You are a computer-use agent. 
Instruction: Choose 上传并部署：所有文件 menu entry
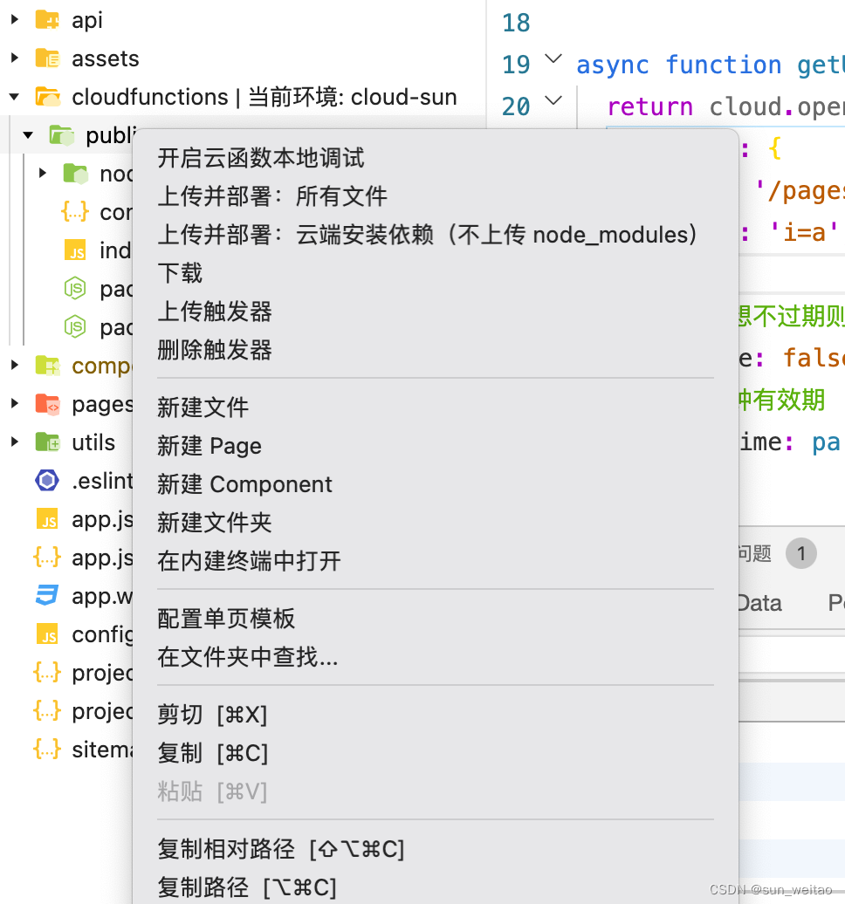point(271,196)
